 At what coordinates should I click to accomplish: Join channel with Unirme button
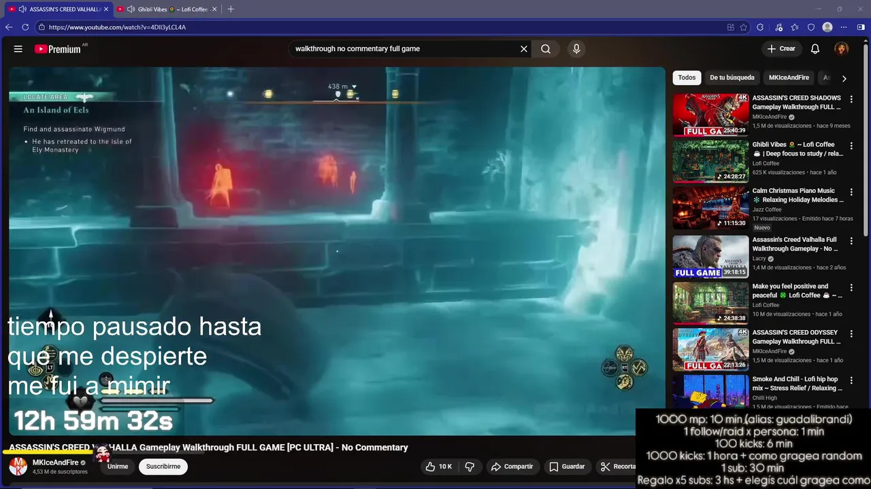click(118, 467)
